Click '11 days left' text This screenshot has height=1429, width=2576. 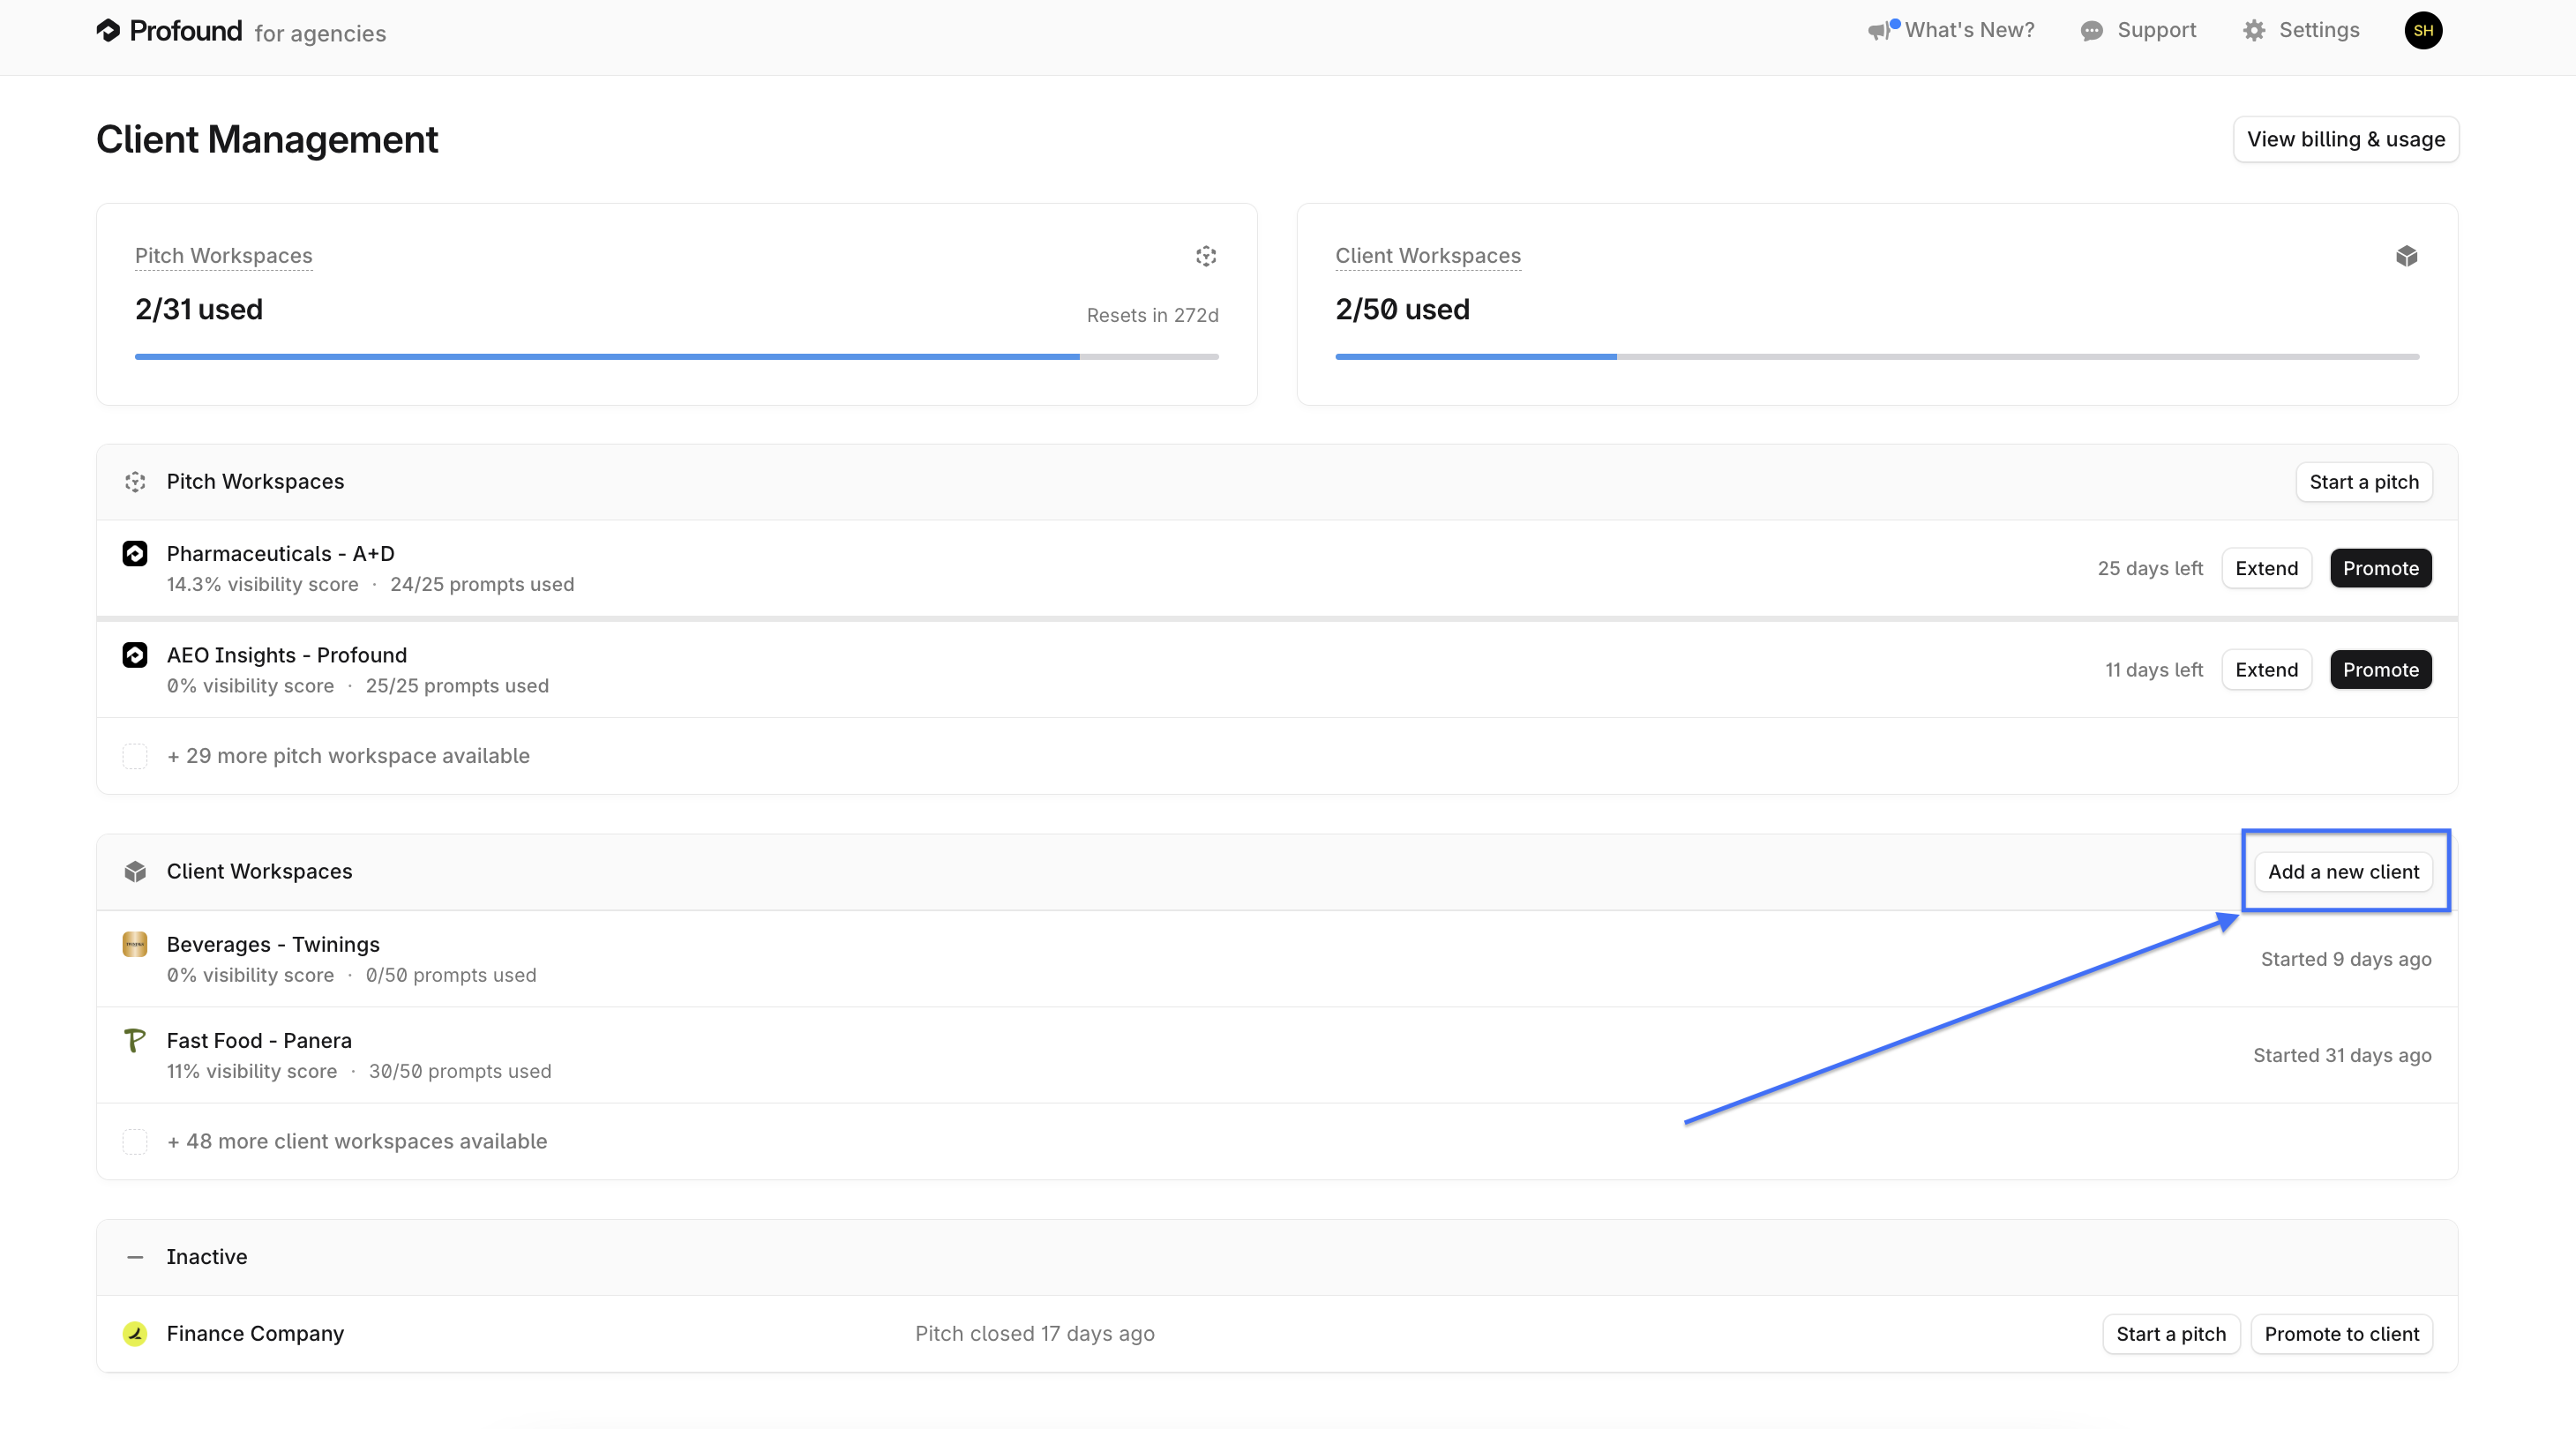(x=2154, y=670)
